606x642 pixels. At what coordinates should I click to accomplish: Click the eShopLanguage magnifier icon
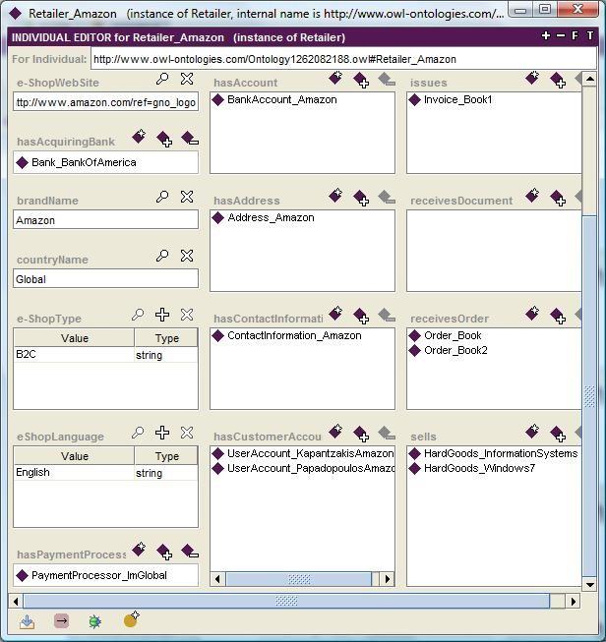(138, 433)
